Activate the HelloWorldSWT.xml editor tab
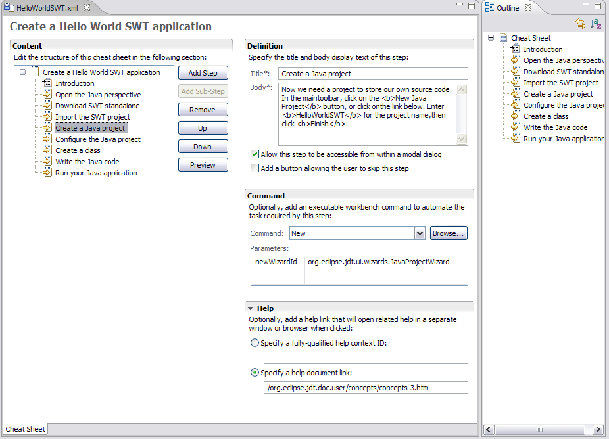Image resolution: width=609 pixels, height=439 pixels. pyautogui.click(x=47, y=8)
